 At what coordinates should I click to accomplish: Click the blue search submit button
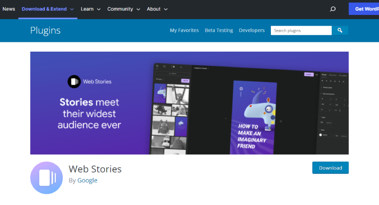(x=340, y=30)
